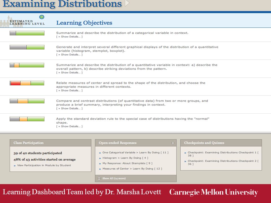Click the arrows icon beside Show All (14 more)

pos(99,178)
